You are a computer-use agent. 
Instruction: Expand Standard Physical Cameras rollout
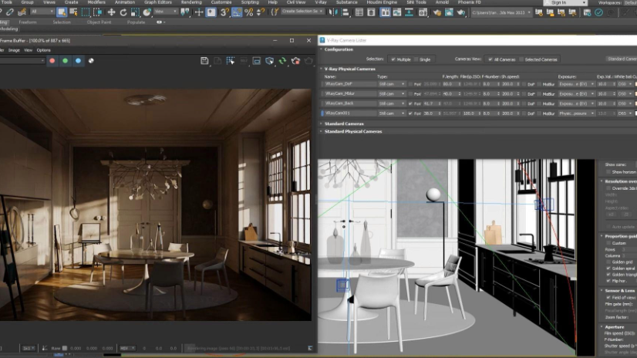(x=352, y=131)
